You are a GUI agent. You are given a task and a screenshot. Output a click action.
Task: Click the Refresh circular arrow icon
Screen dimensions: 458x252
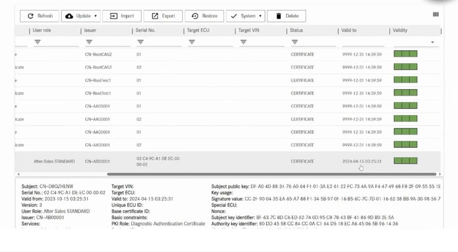tap(31, 16)
